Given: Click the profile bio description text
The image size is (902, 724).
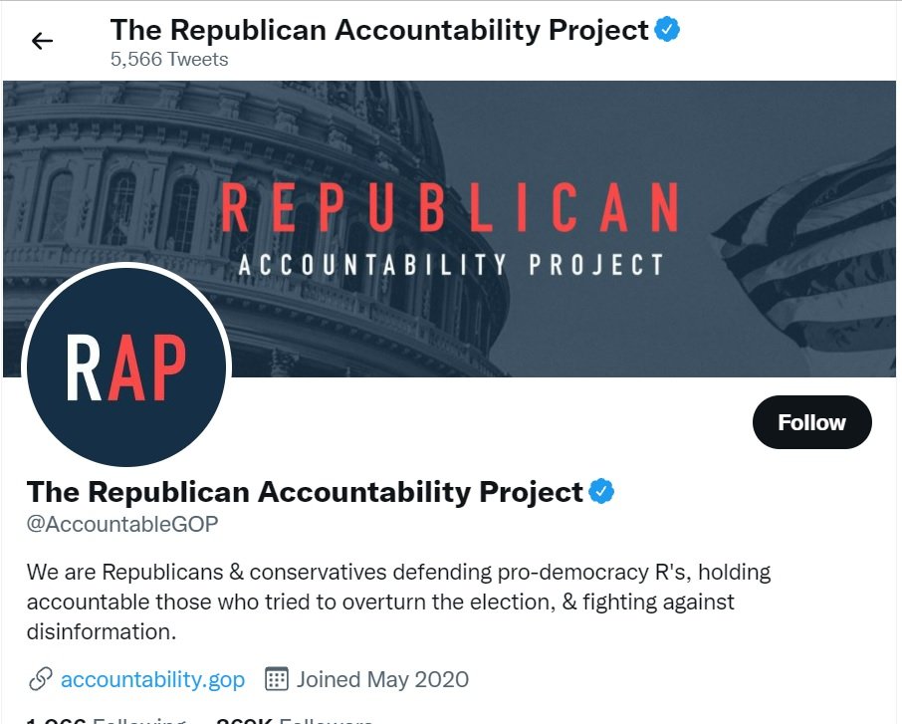Looking at the screenshot, I should (x=398, y=602).
